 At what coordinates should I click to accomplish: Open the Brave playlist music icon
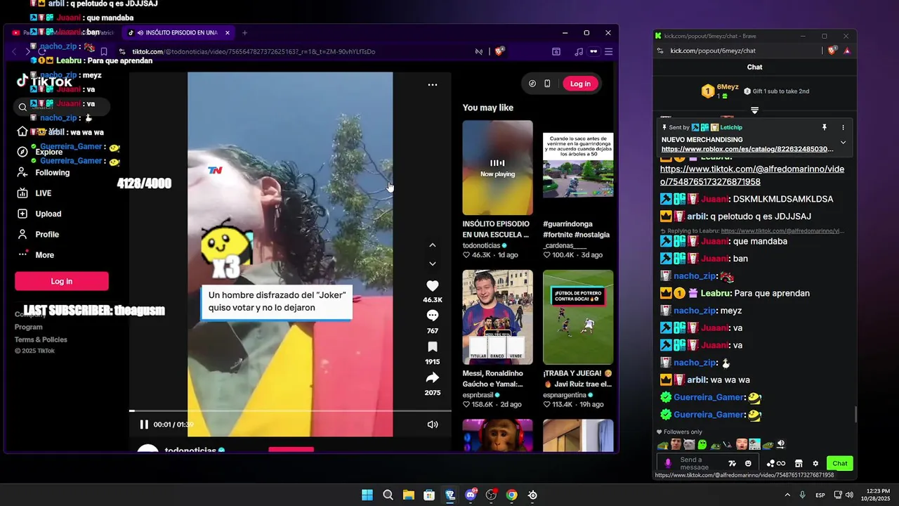pyautogui.click(x=579, y=51)
